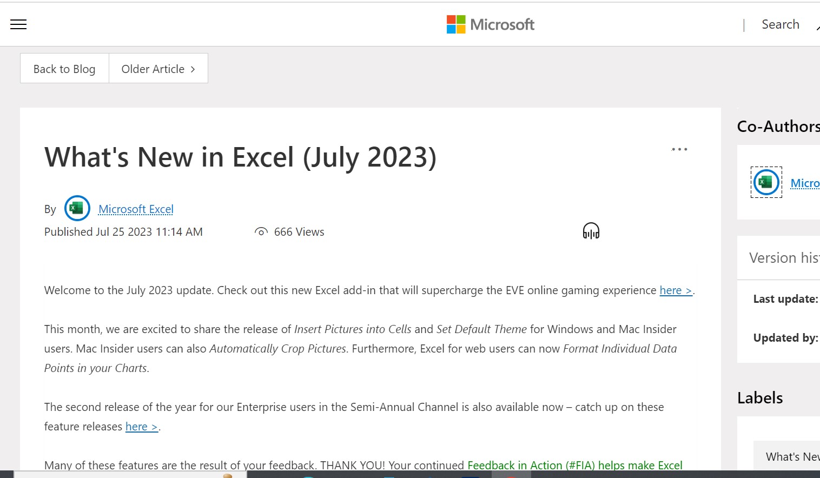Expand the Version history section
This screenshot has width=820, height=478.
[x=784, y=257]
